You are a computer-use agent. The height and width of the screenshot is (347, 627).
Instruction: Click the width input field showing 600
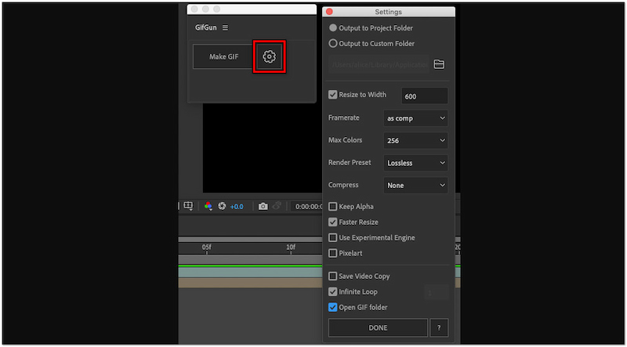424,96
